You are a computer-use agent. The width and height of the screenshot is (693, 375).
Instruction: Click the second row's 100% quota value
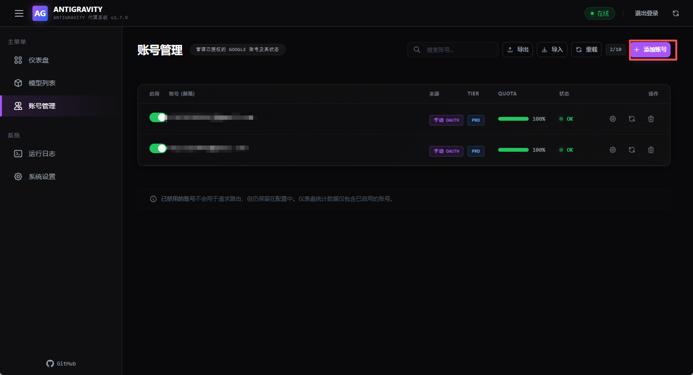click(x=539, y=150)
